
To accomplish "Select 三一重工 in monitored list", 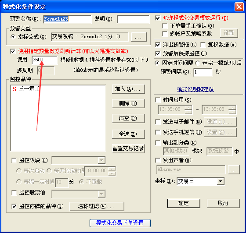I will (x=26, y=89).
